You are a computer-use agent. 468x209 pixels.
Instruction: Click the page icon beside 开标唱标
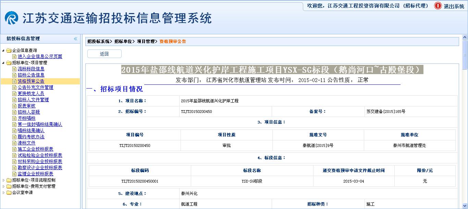(14, 118)
